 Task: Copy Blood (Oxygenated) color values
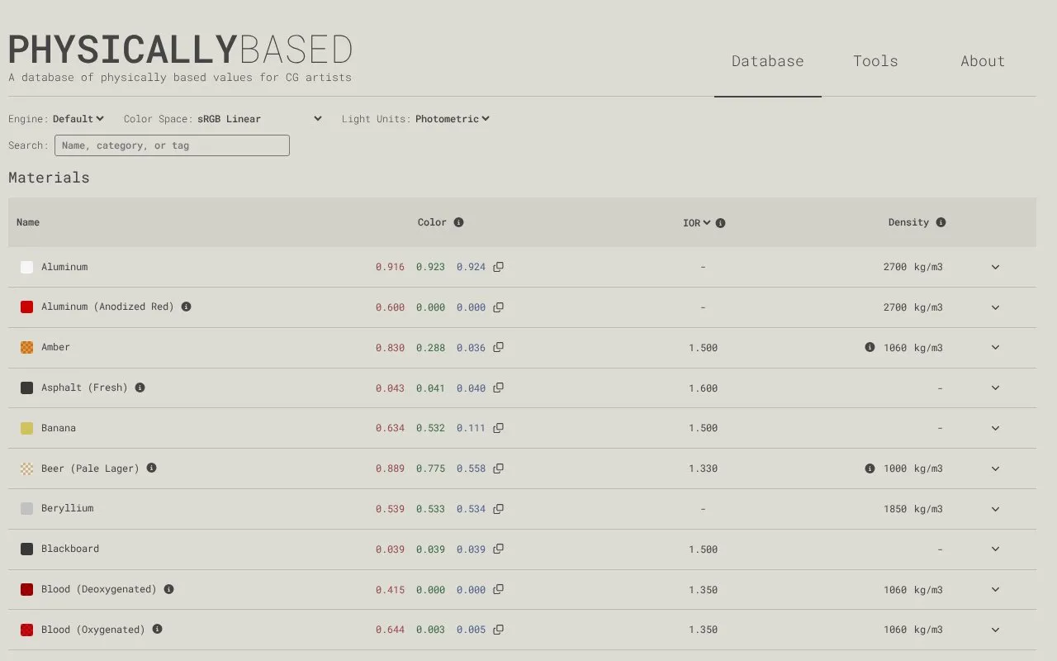[x=498, y=630]
